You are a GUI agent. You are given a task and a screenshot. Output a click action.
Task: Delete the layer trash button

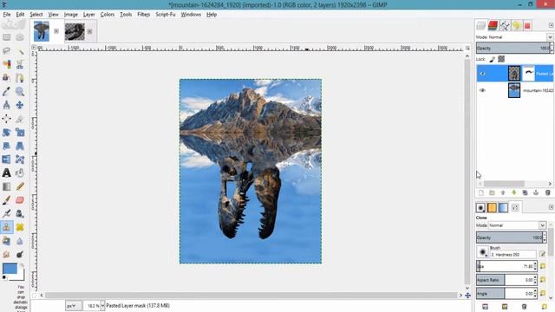point(547,192)
